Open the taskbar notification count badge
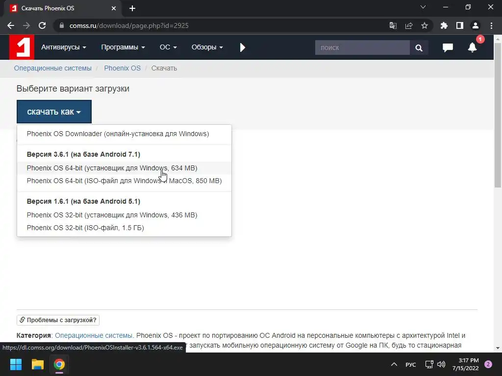The height and width of the screenshot is (376, 502). pyautogui.click(x=488, y=364)
